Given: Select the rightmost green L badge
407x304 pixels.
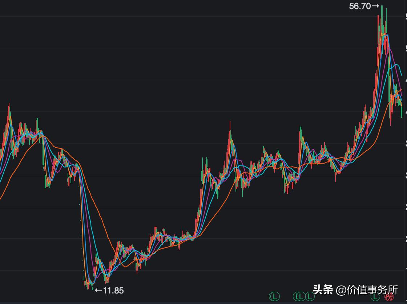Looking at the screenshot, I should (375, 297).
